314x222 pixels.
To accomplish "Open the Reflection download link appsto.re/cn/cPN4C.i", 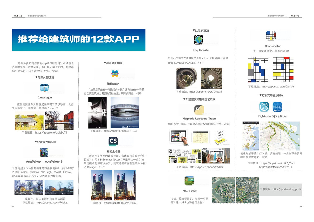I will point(120,131).
